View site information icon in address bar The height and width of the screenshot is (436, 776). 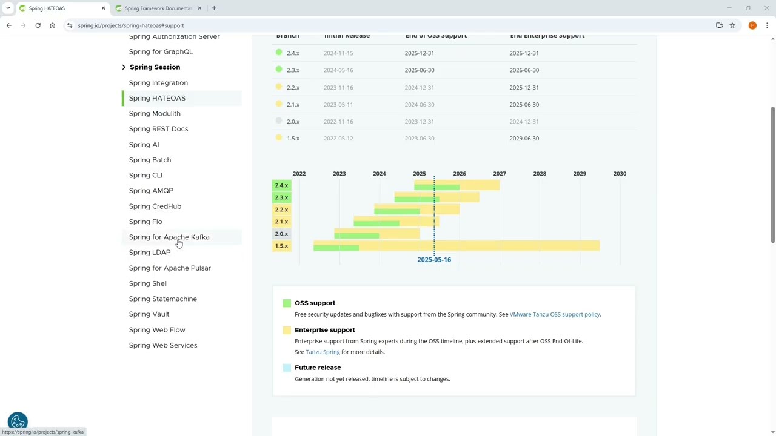click(70, 25)
